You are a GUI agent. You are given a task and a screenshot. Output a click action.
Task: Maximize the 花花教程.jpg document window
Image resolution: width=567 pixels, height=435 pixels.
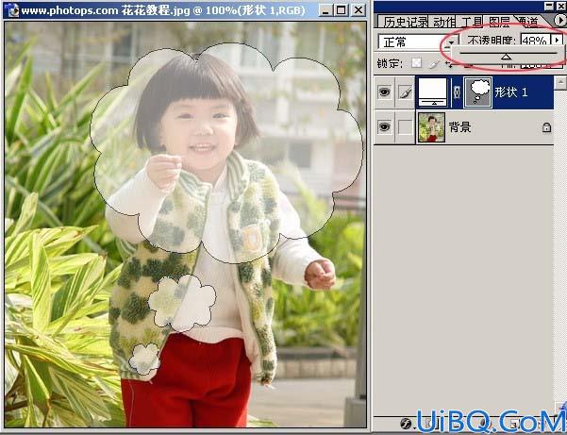click(x=341, y=10)
